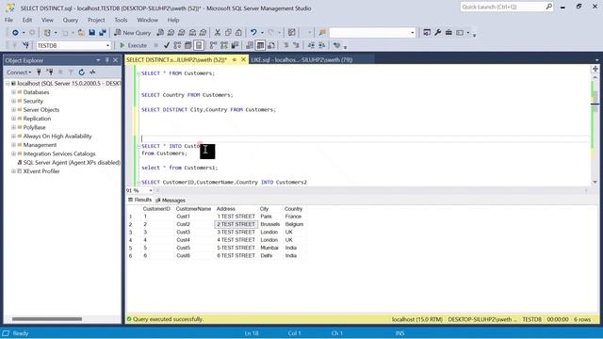Click the Results to Grid icon
The height and width of the screenshot is (339, 603).
(260, 45)
